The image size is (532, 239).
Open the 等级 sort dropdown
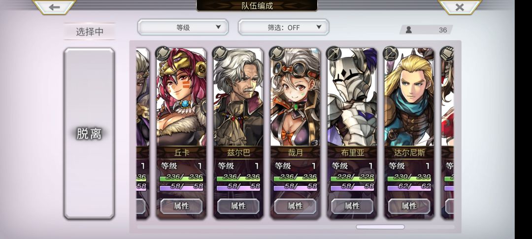tap(183, 28)
